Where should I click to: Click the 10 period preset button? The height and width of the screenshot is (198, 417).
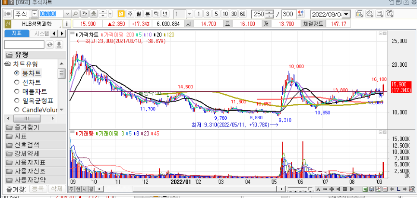pyautogui.click(x=225, y=14)
